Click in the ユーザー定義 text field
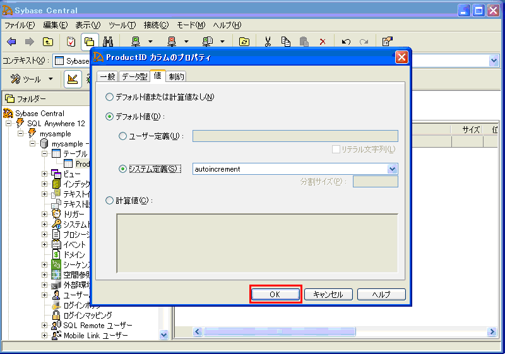The width and height of the screenshot is (505, 354). (x=295, y=136)
